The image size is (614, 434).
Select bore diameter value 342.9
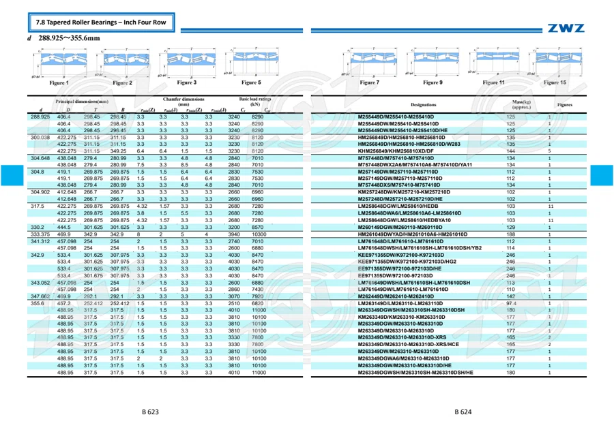pyautogui.click(x=38, y=255)
